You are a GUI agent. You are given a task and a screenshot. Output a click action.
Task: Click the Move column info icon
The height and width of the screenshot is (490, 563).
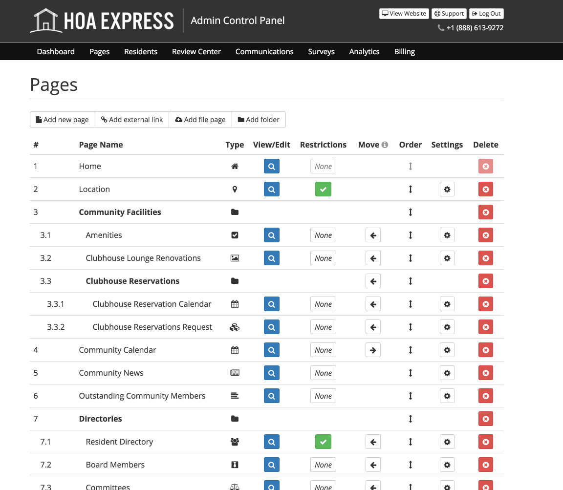tap(385, 145)
